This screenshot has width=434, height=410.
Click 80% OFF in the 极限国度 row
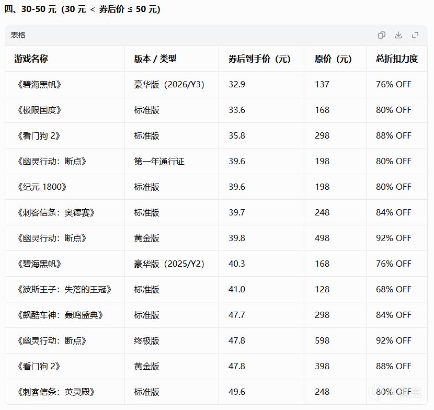[x=393, y=110]
